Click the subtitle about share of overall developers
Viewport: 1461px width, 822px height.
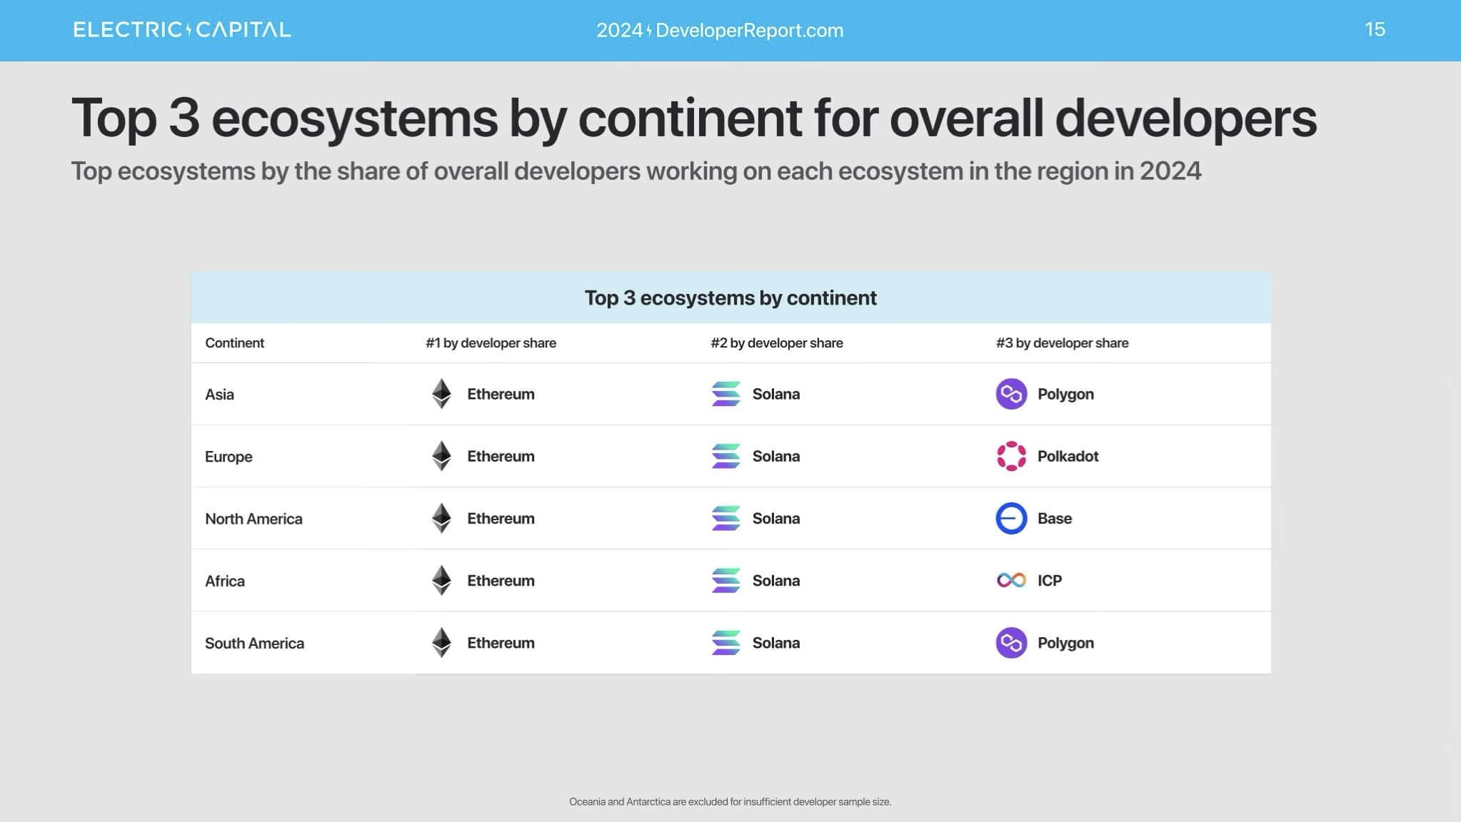click(636, 171)
